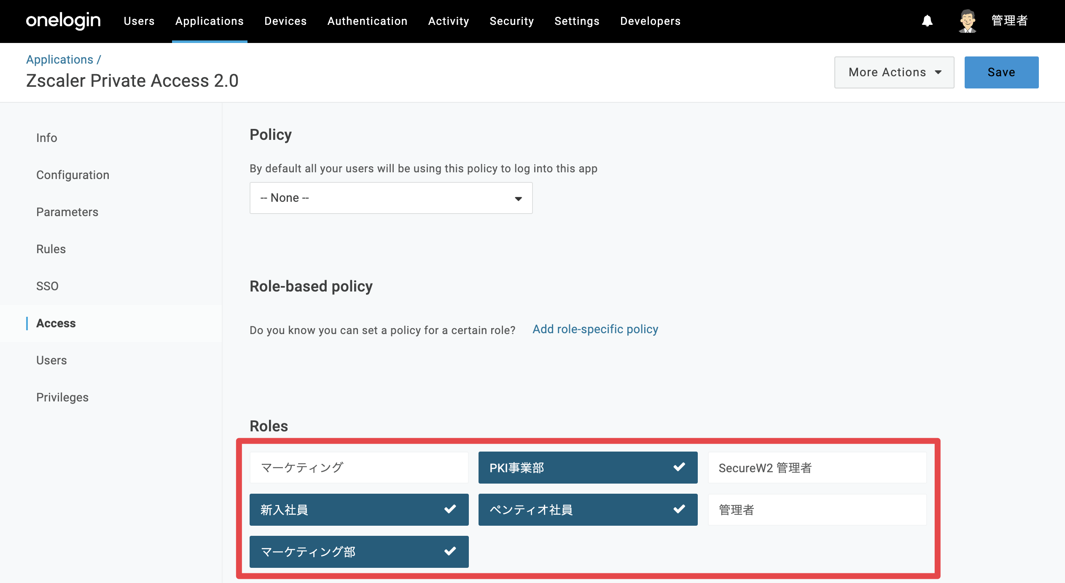Image resolution: width=1065 pixels, height=583 pixels.
Task: Expand the More Actions menu
Action: [894, 72]
